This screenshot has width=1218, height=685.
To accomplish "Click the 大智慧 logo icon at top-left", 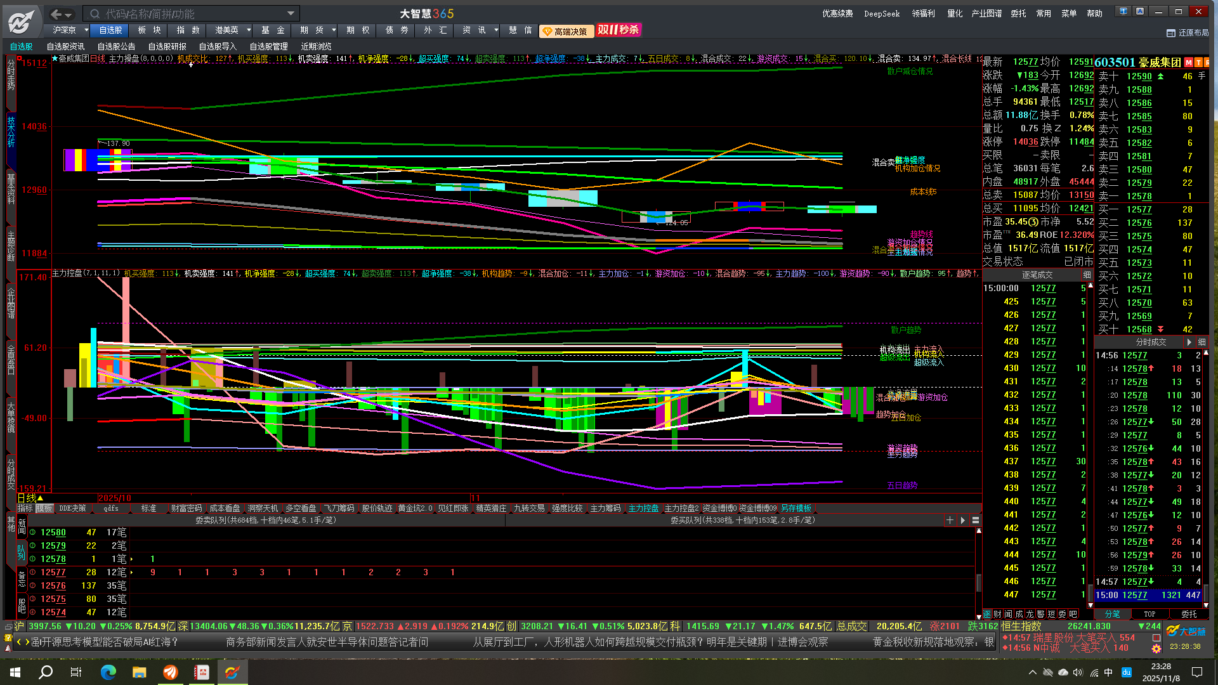I will (21, 22).
